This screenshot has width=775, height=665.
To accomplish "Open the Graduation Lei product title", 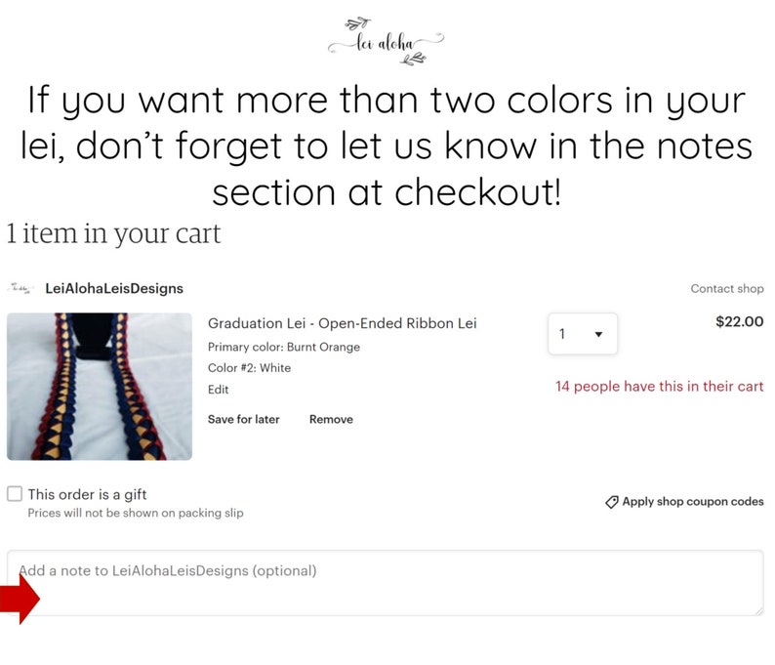I will coord(342,323).
